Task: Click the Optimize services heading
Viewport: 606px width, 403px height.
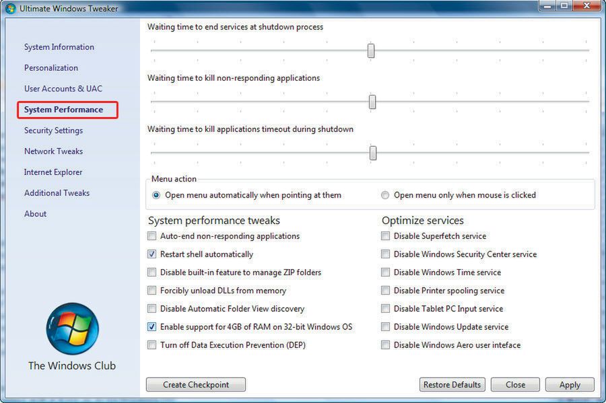Action: point(423,221)
